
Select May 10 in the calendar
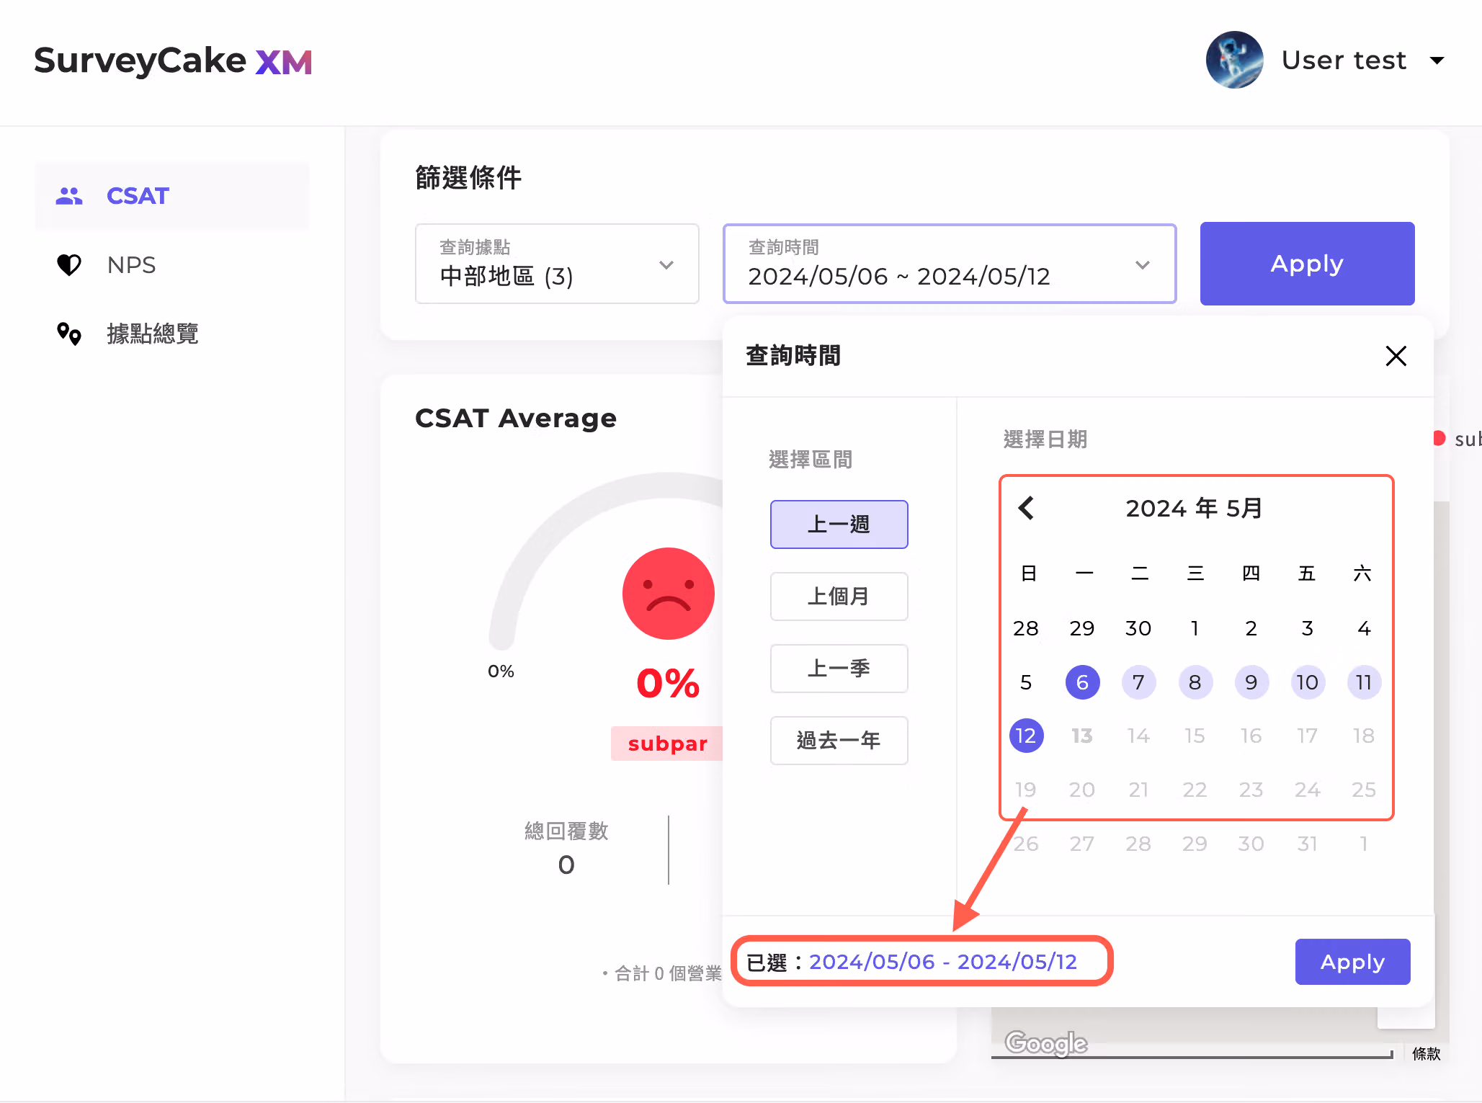(1307, 682)
